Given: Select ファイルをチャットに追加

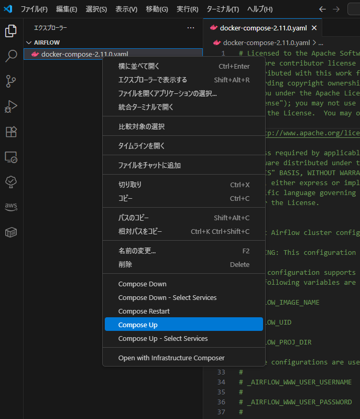Looking at the screenshot, I should [x=184, y=165].
